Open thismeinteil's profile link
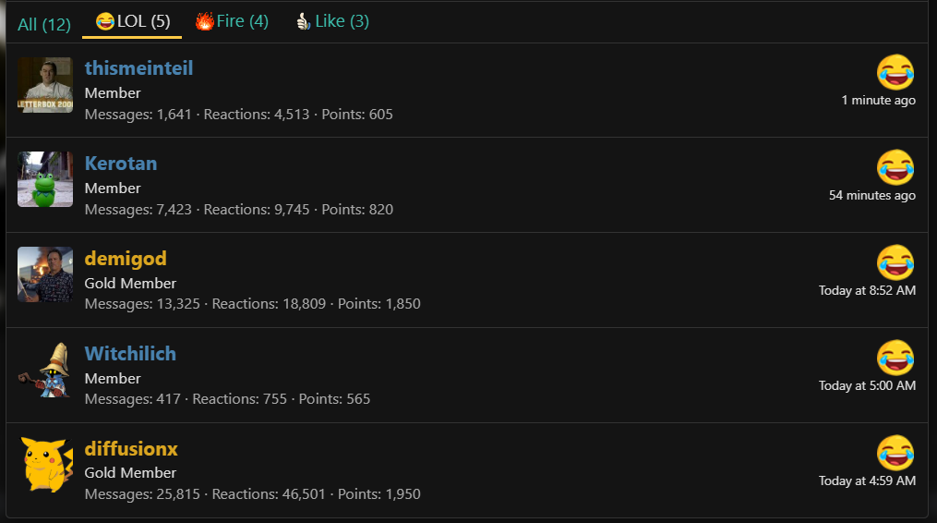This screenshot has height=523, width=937. pyautogui.click(x=138, y=68)
